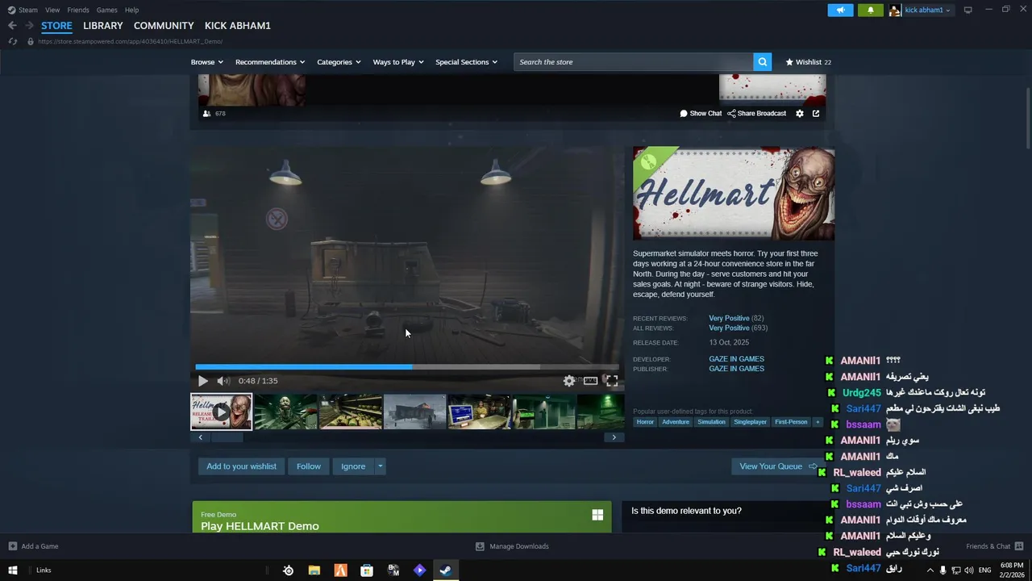Click the Ignore button
The height and width of the screenshot is (581, 1032).
pyautogui.click(x=353, y=466)
